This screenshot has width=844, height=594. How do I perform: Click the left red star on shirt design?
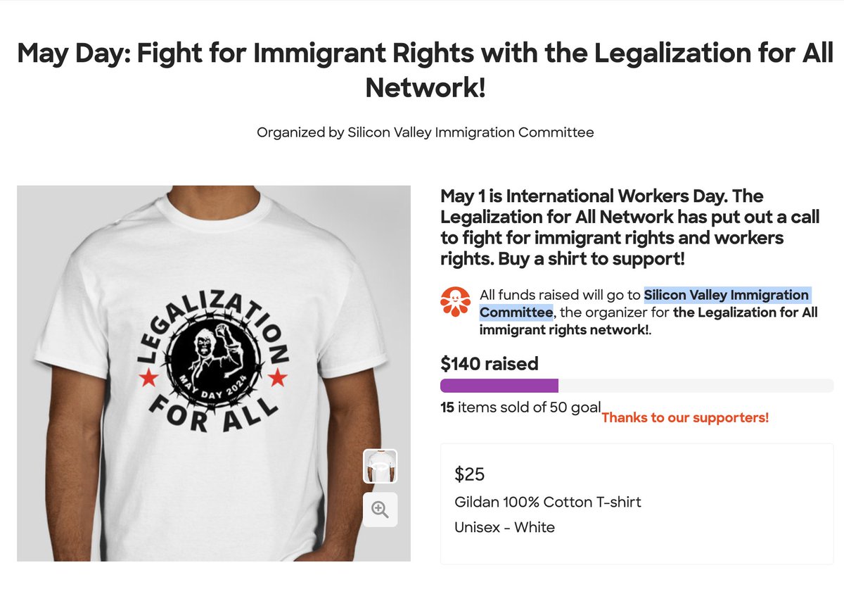pos(148,380)
